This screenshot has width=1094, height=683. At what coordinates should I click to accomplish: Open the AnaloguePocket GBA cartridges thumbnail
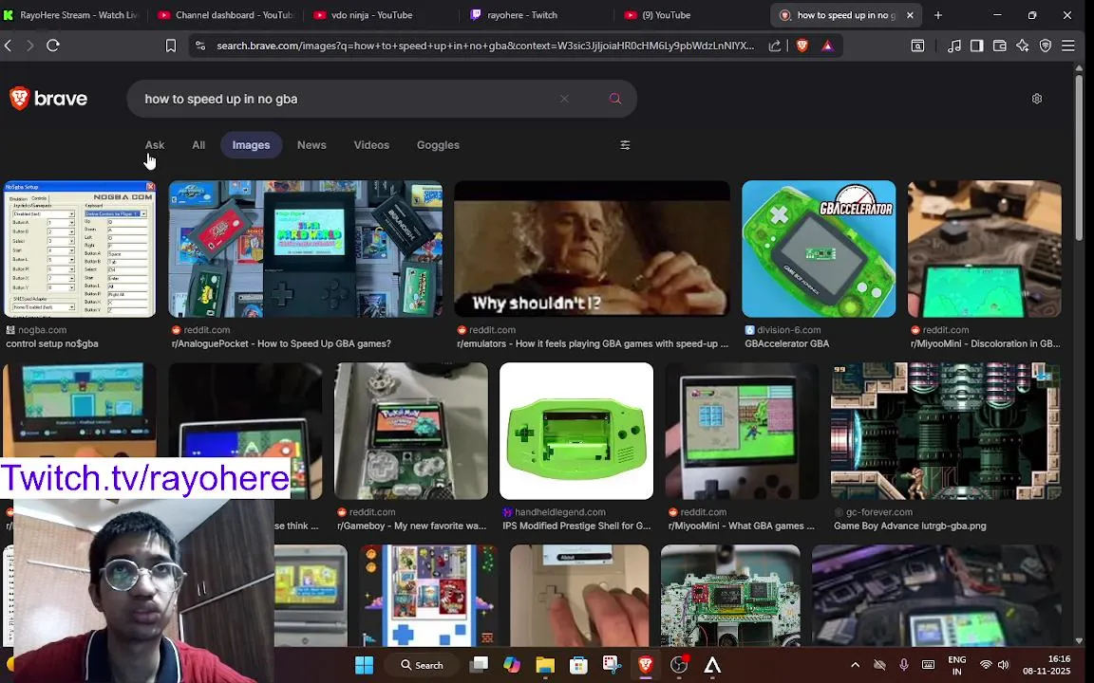(306, 249)
